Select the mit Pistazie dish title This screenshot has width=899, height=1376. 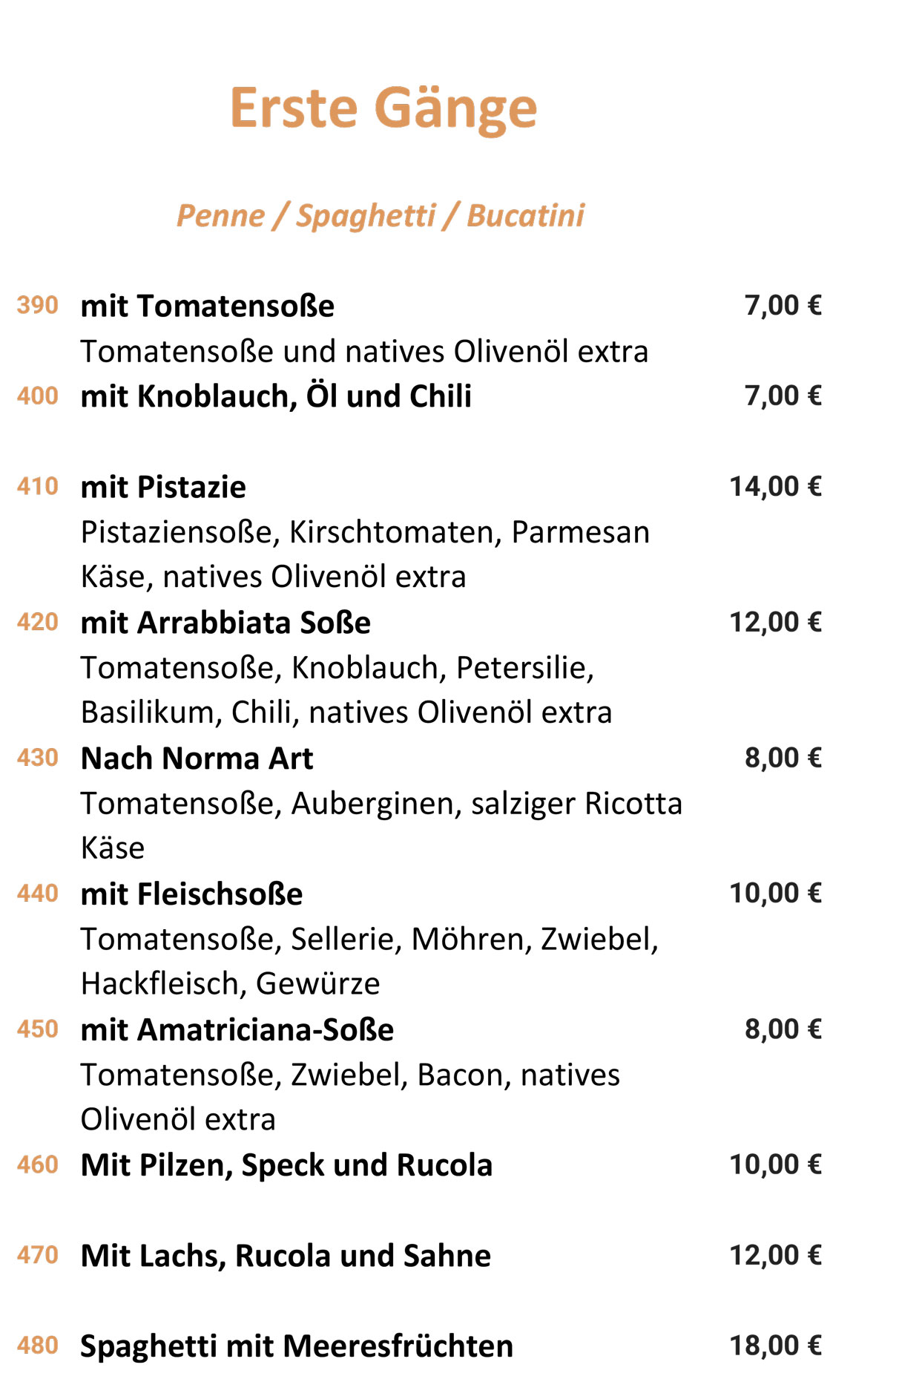[163, 487]
